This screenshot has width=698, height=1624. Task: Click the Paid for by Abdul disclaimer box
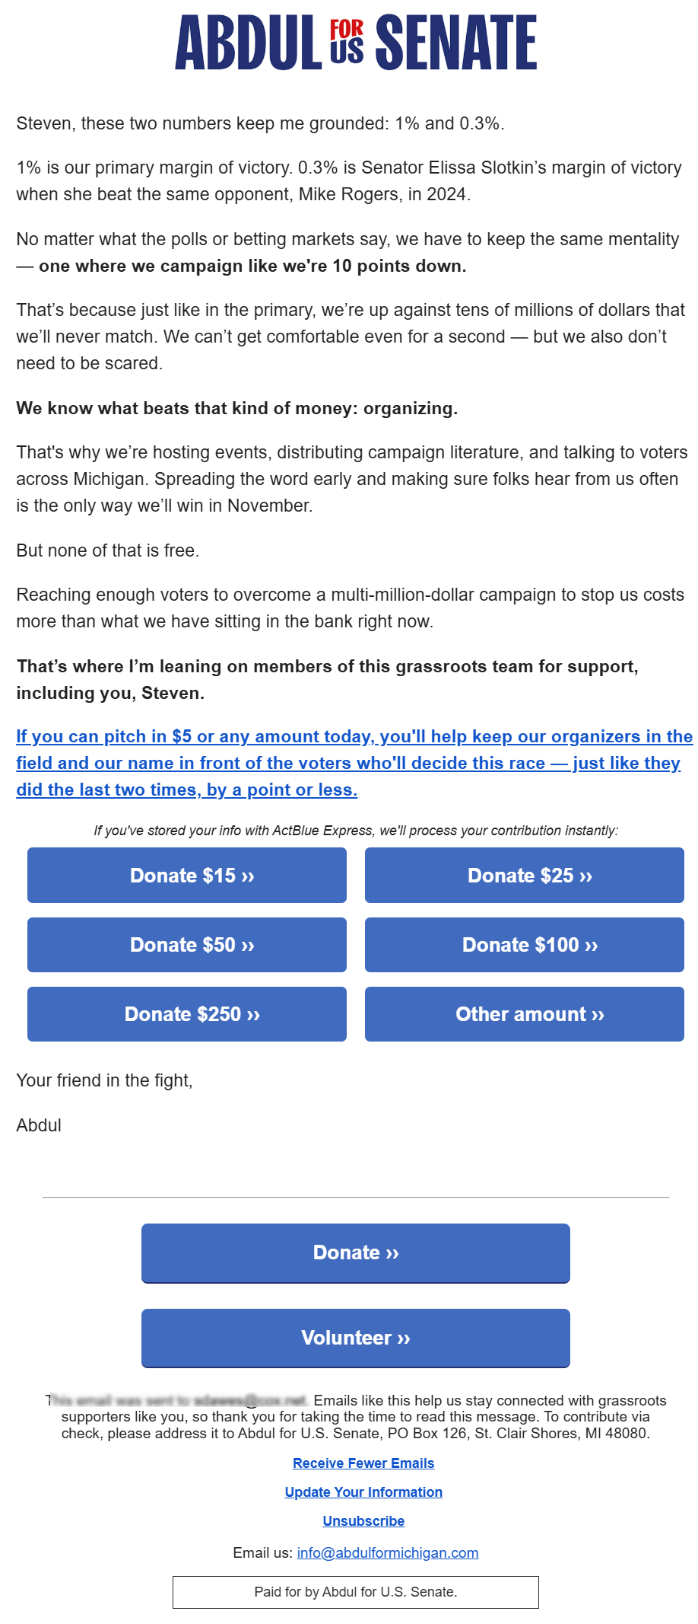[x=356, y=1592]
